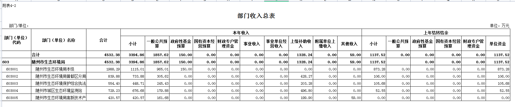Click the 本年收入 merged header
The height and width of the screenshot is (107, 515).
[241, 33]
